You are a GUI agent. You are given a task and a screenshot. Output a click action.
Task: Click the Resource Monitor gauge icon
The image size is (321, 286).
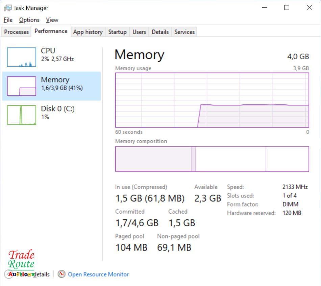(x=61, y=274)
